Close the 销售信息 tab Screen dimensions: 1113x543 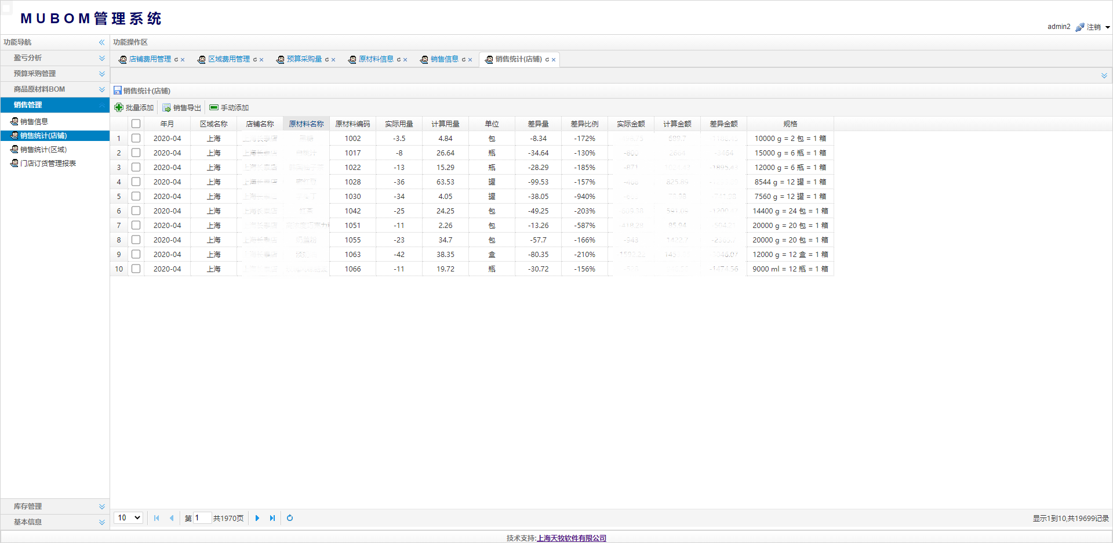pyautogui.click(x=470, y=60)
